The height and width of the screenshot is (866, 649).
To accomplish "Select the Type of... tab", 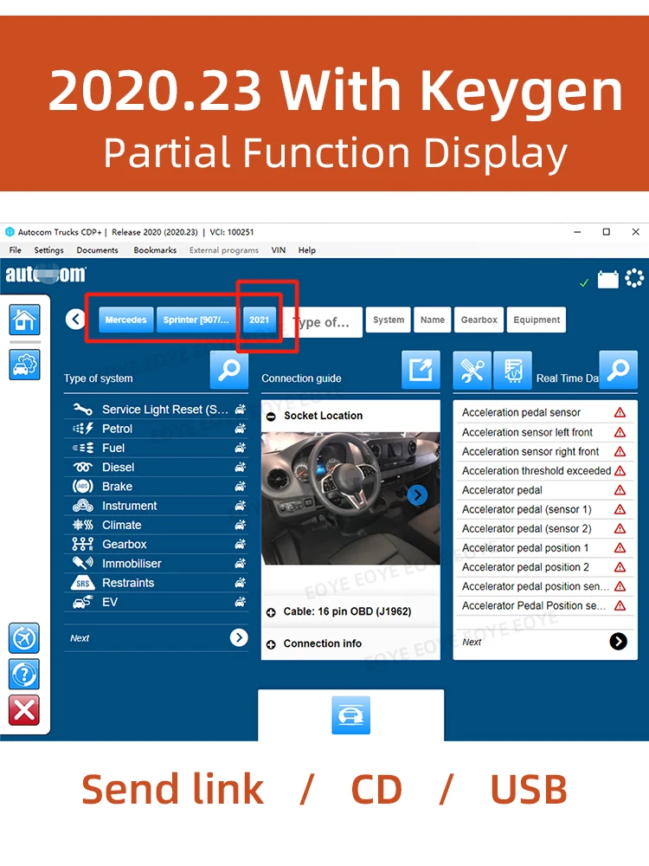I will click(323, 322).
